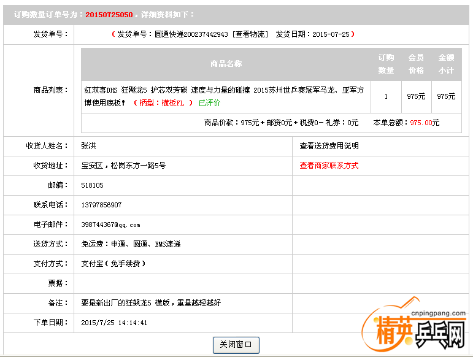Click the 金额小计 column header
473x357 pixels.
pos(446,64)
